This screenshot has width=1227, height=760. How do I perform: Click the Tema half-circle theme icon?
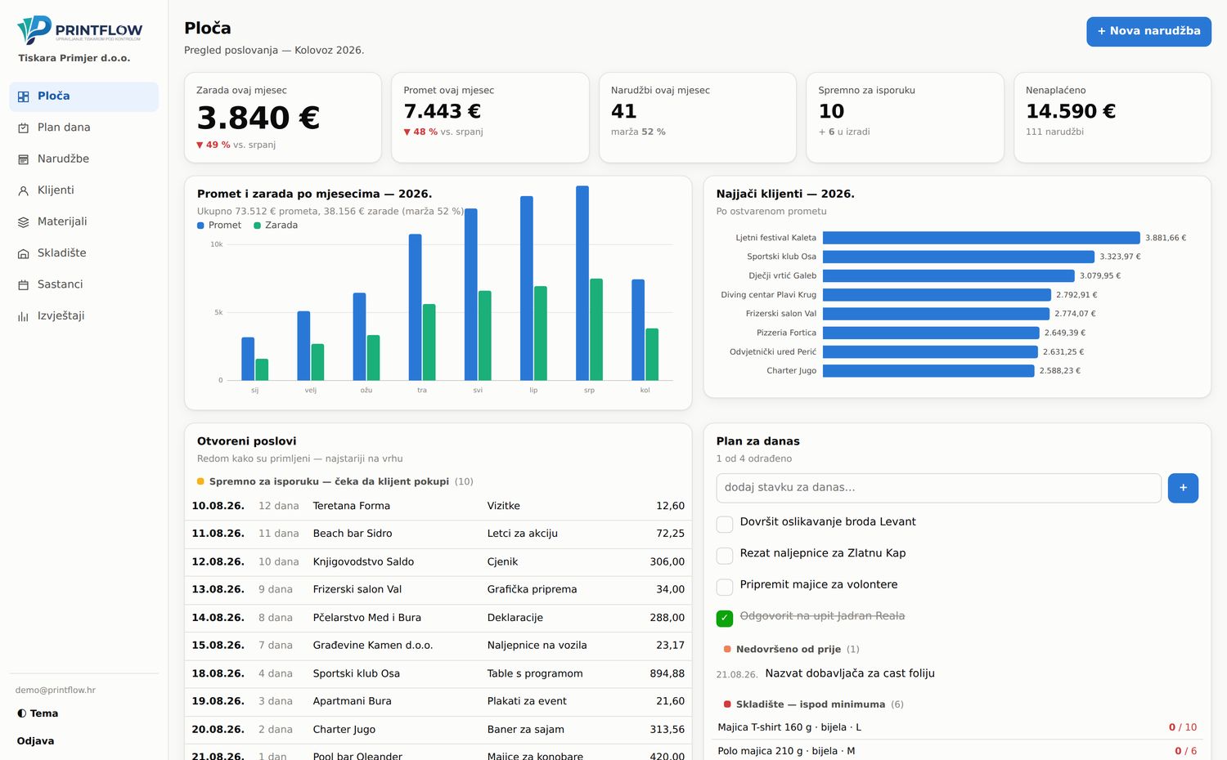click(x=22, y=713)
